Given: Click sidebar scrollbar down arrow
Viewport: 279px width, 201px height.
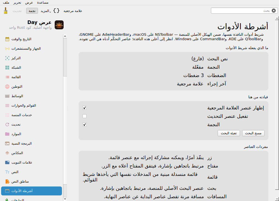Looking at the screenshot, I should coord(65,199).
